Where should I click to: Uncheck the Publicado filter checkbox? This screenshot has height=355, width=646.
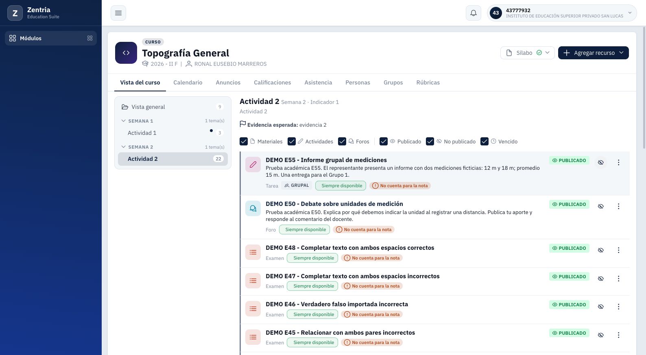click(x=384, y=141)
